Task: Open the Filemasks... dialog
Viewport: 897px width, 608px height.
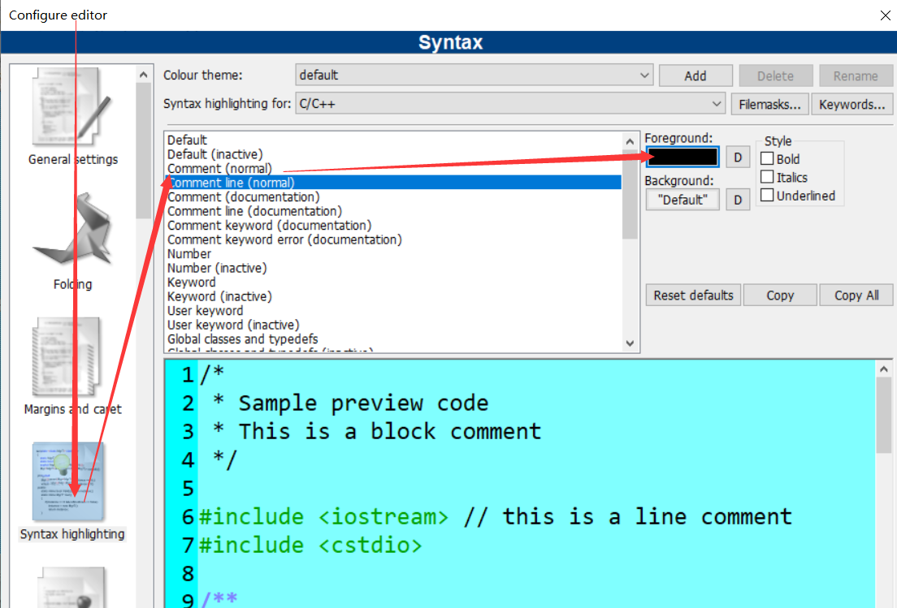Action: (769, 105)
